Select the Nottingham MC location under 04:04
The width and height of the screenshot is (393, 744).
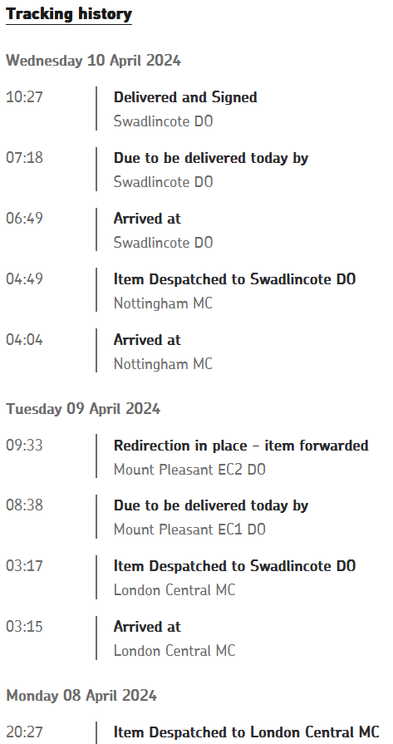pyautogui.click(x=163, y=364)
